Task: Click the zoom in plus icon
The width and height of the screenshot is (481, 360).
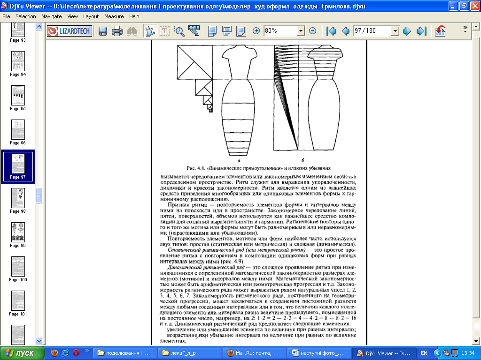Action: click(256, 31)
